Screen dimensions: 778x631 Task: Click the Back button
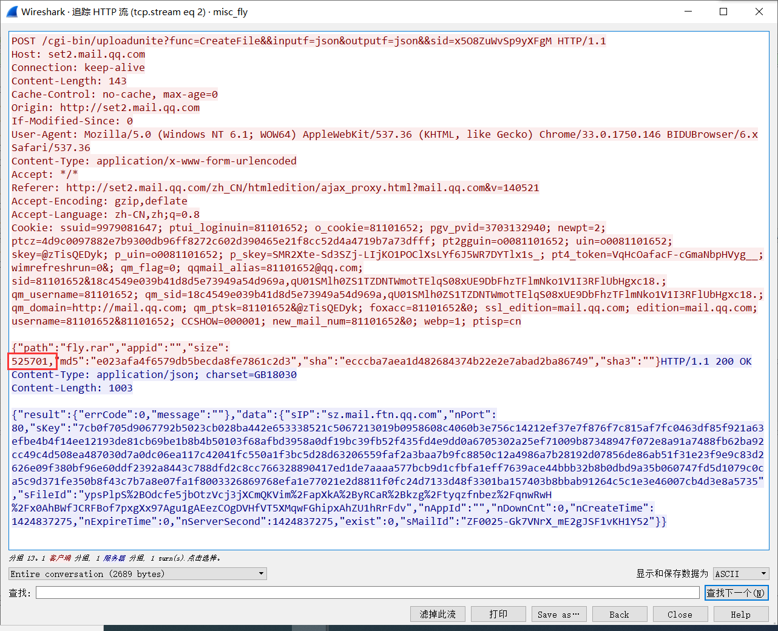pyautogui.click(x=620, y=614)
